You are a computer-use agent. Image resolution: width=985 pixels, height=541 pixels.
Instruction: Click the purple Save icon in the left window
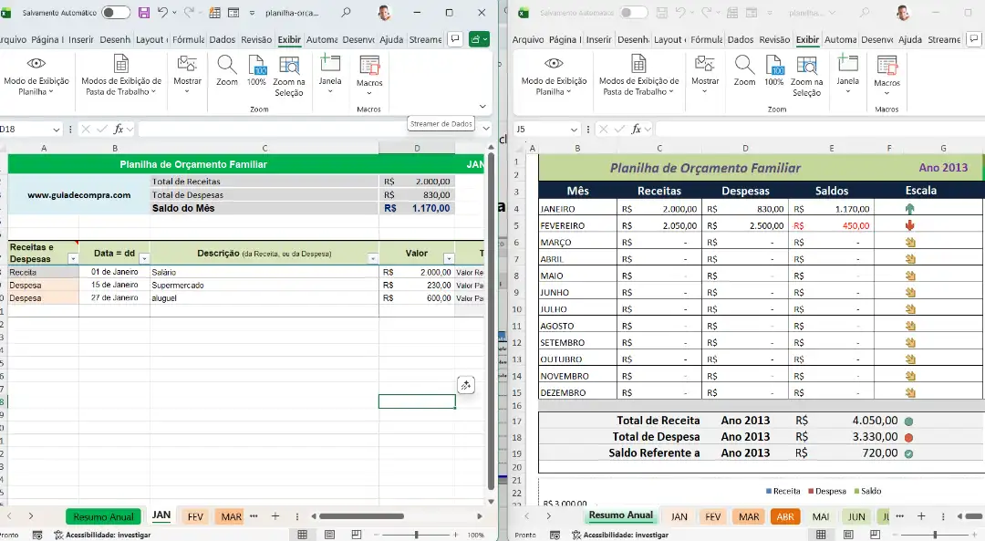pyautogui.click(x=144, y=13)
